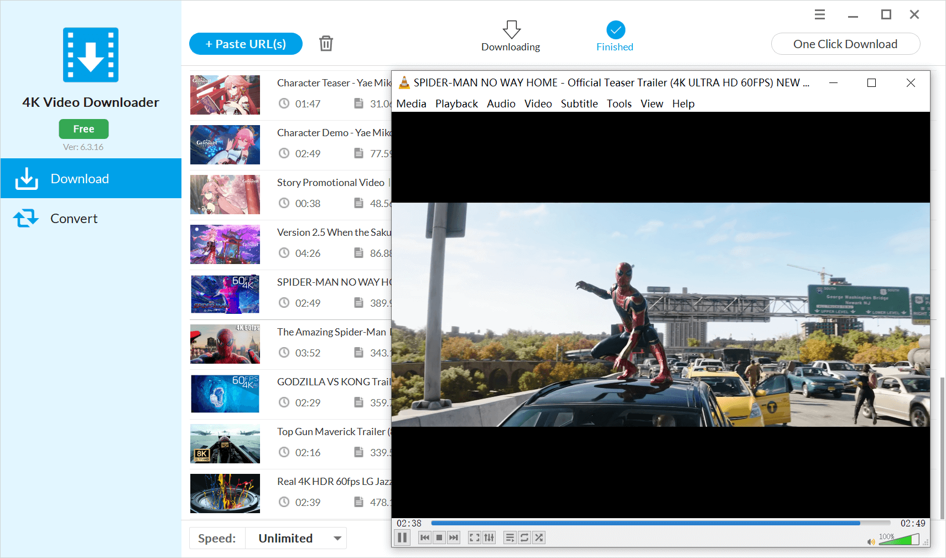946x558 pixels.
Task: Open the Video menu in VLC
Action: (x=538, y=104)
